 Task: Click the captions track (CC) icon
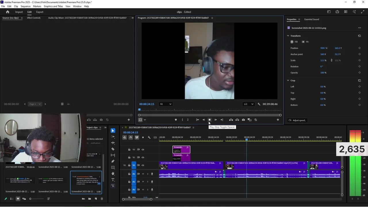[155, 137]
